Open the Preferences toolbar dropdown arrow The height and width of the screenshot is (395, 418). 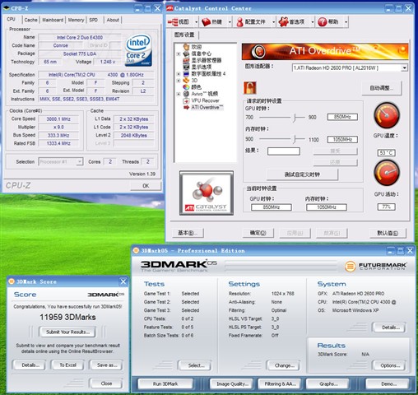click(313, 22)
